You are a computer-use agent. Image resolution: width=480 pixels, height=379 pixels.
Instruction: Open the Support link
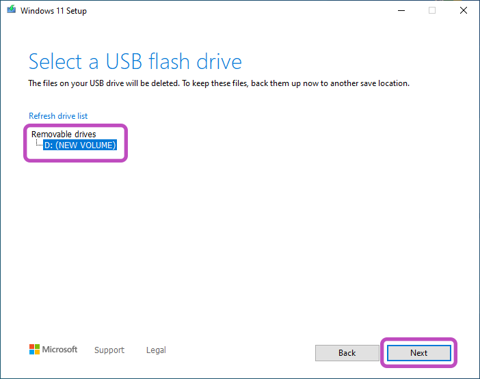(109, 350)
